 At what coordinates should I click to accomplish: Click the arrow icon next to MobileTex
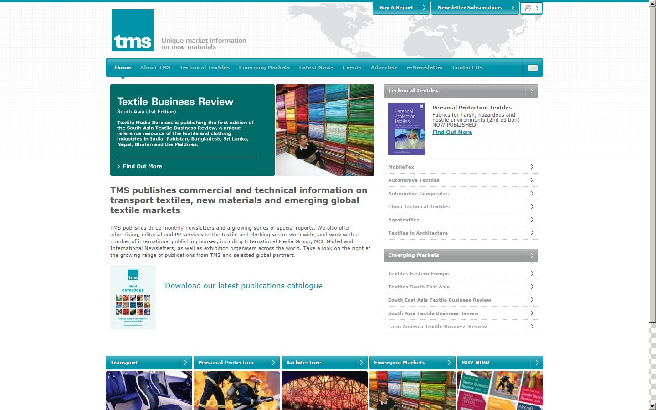click(x=531, y=167)
